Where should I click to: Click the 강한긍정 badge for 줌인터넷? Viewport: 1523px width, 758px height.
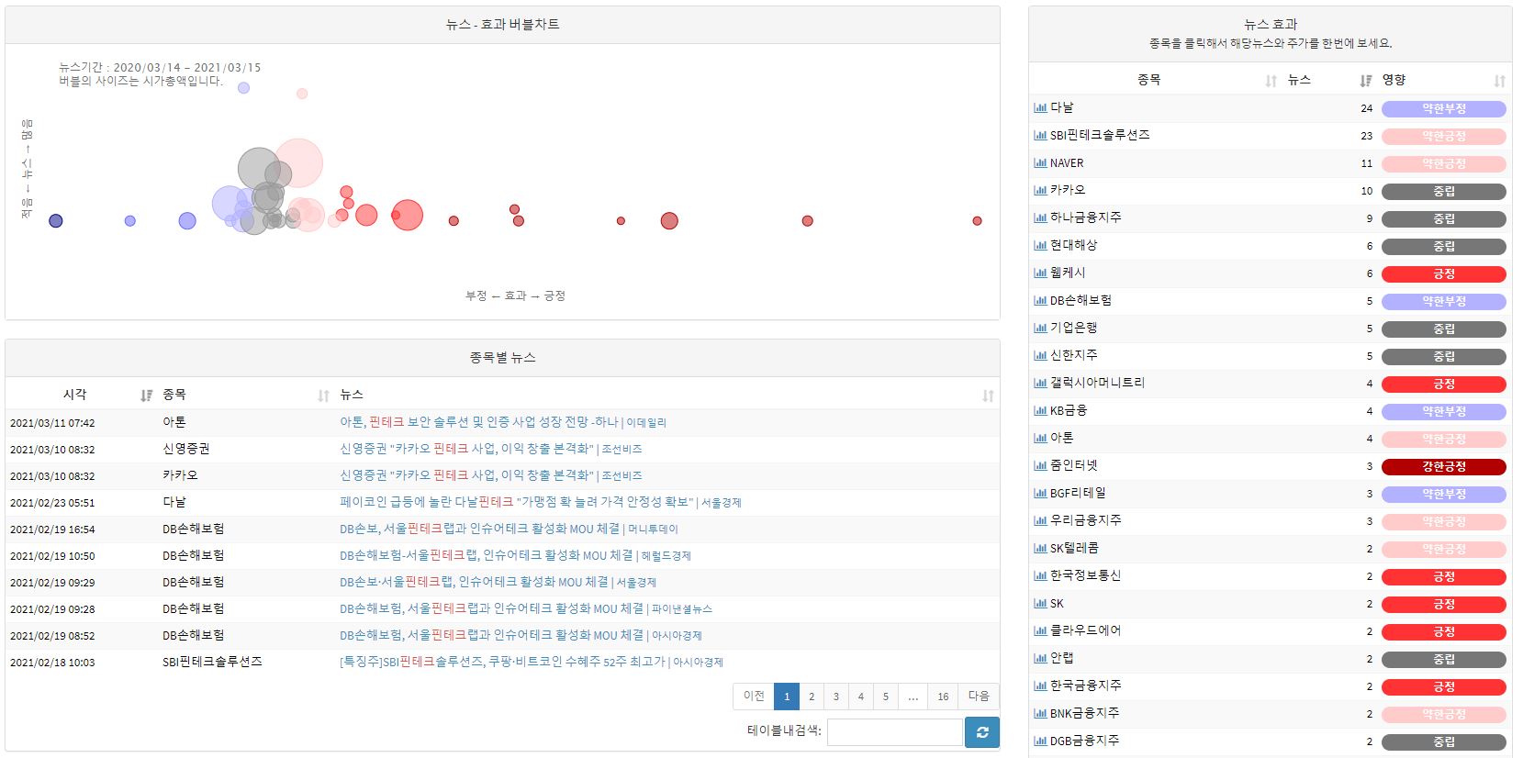point(1444,466)
